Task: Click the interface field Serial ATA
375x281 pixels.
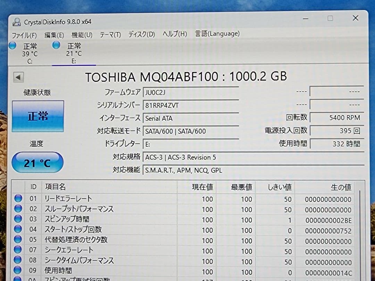Action: 191,118
